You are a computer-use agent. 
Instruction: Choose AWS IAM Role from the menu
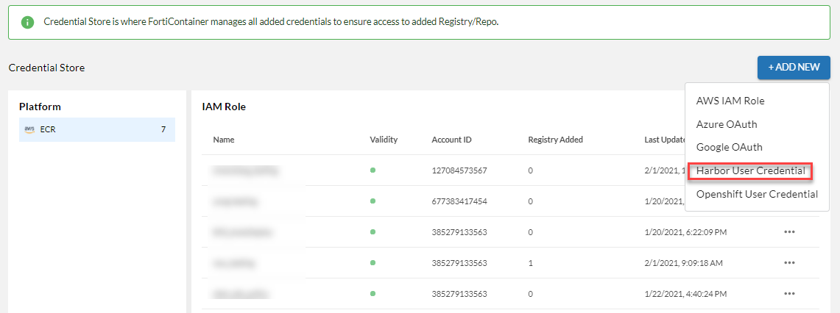[x=730, y=101]
